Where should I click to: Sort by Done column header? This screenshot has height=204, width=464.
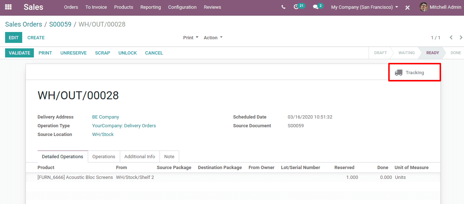click(383, 168)
